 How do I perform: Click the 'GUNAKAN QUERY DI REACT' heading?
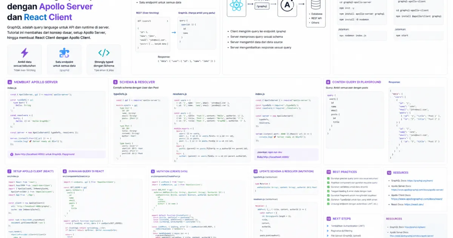[86, 172]
